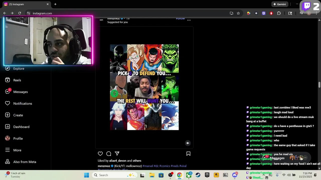The height and width of the screenshot is (180, 321).
Task: Open Rockstar Games launcher from taskbar
Action: coord(216,175)
